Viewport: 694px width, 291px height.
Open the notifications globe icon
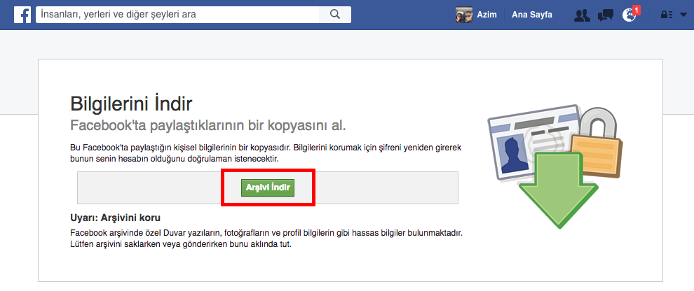(x=629, y=15)
